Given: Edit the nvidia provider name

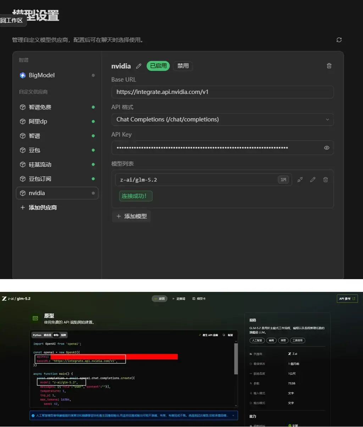Looking at the screenshot, I should click(139, 66).
